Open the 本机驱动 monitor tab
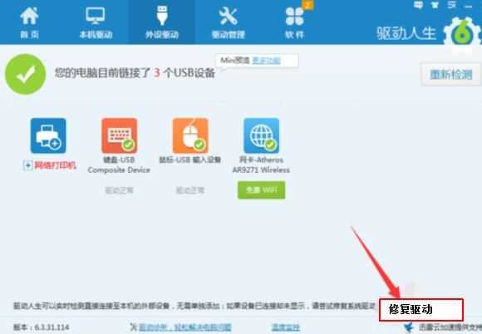Screen dimensions: 482x334 point(96,22)
